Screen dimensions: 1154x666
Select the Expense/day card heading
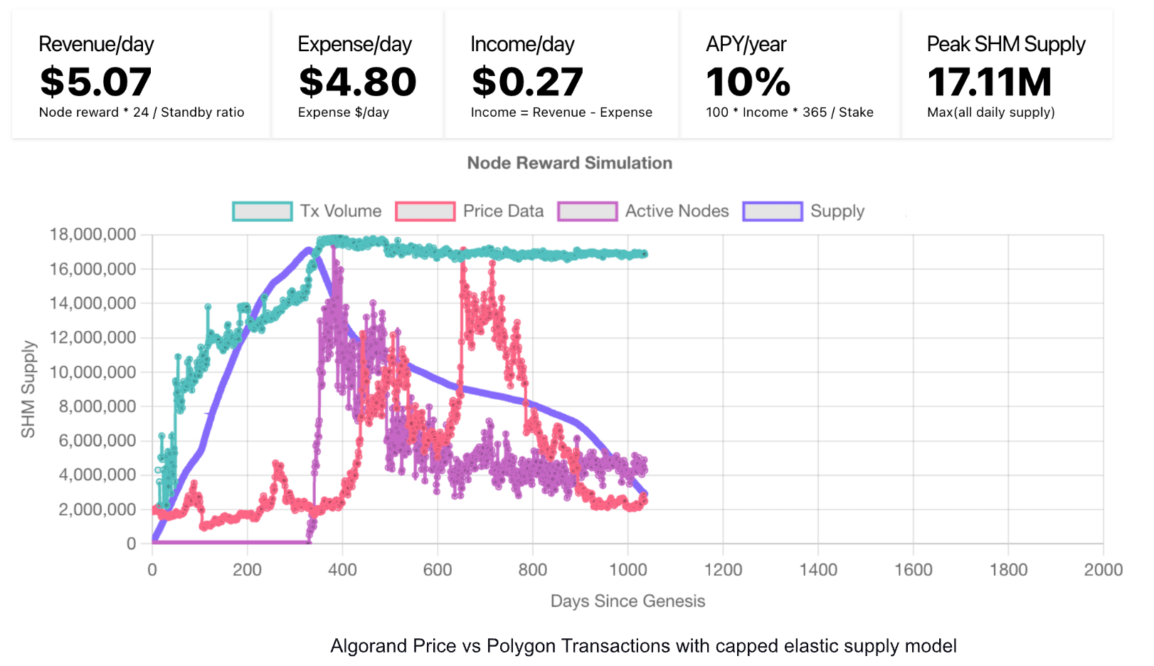[x=355, y=44]
